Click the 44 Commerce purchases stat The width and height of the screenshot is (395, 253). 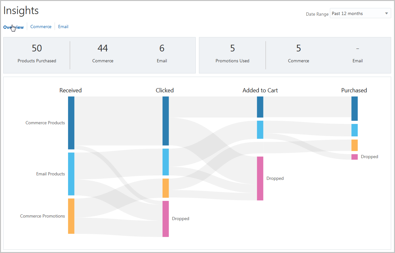[x=103, y=53]
